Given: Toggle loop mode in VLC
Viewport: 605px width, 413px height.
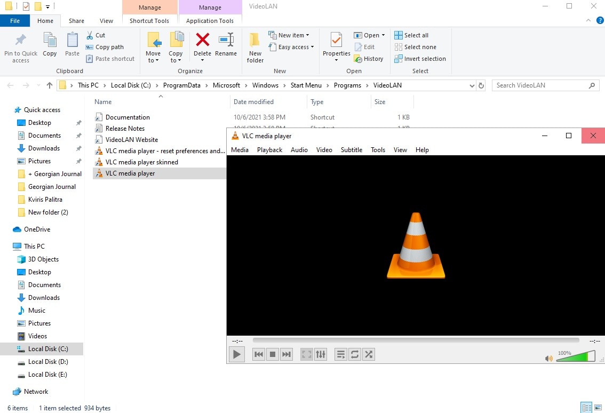Looking at the screenshot, I should pos(355,354).
